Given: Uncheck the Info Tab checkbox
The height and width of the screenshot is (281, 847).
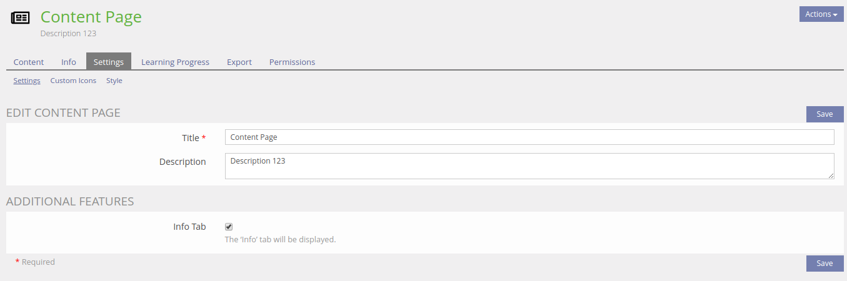Looking at the screenshot, I should 229,227.
